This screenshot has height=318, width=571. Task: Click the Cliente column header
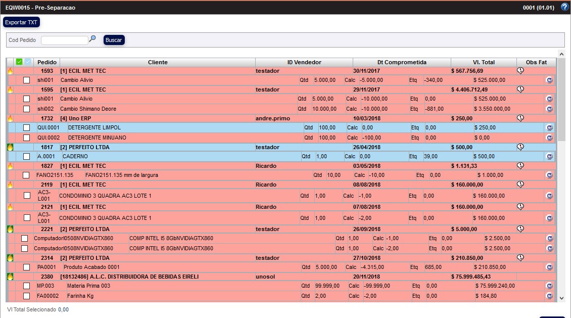[x=158, y=62]
